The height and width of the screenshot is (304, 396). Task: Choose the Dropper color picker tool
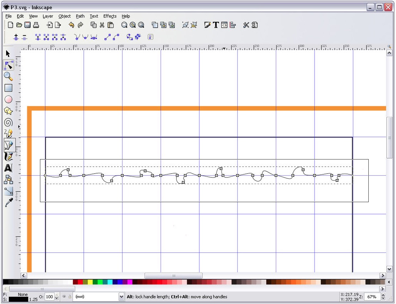tap(8, 203)
